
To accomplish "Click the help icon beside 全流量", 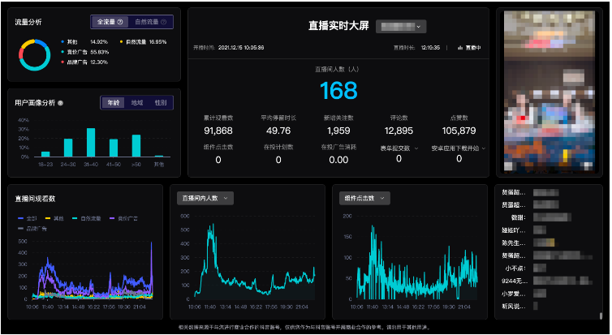I will pos(120,23).
